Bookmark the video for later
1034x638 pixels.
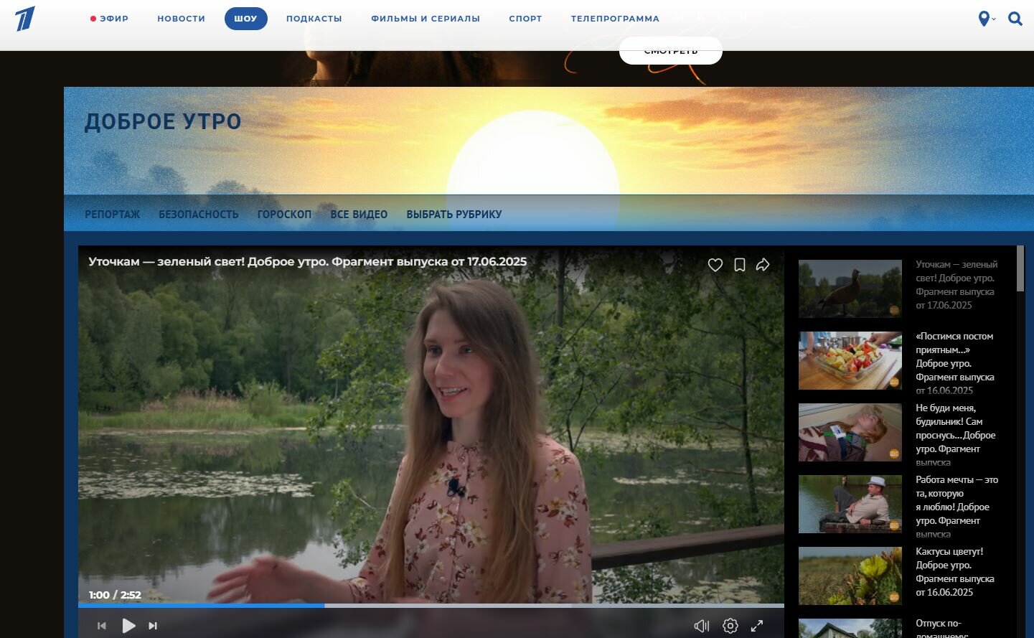pyautogui.click(x=740, y=265)
